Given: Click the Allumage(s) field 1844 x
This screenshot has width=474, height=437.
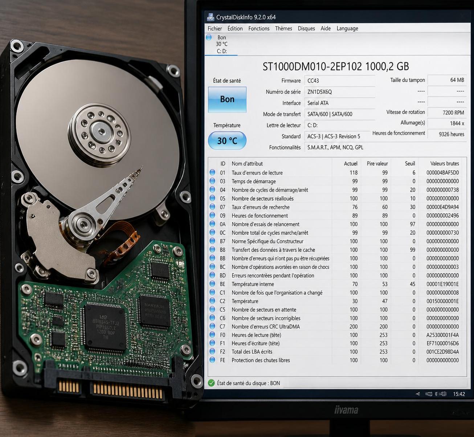Looking at the screenshot, I should tap(447, 123).
